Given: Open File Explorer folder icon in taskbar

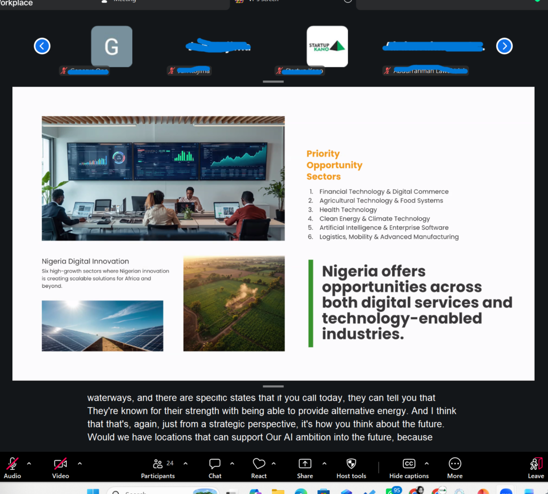Looking at the screenshot, I should pyautogui.click(x=278, y=491).
